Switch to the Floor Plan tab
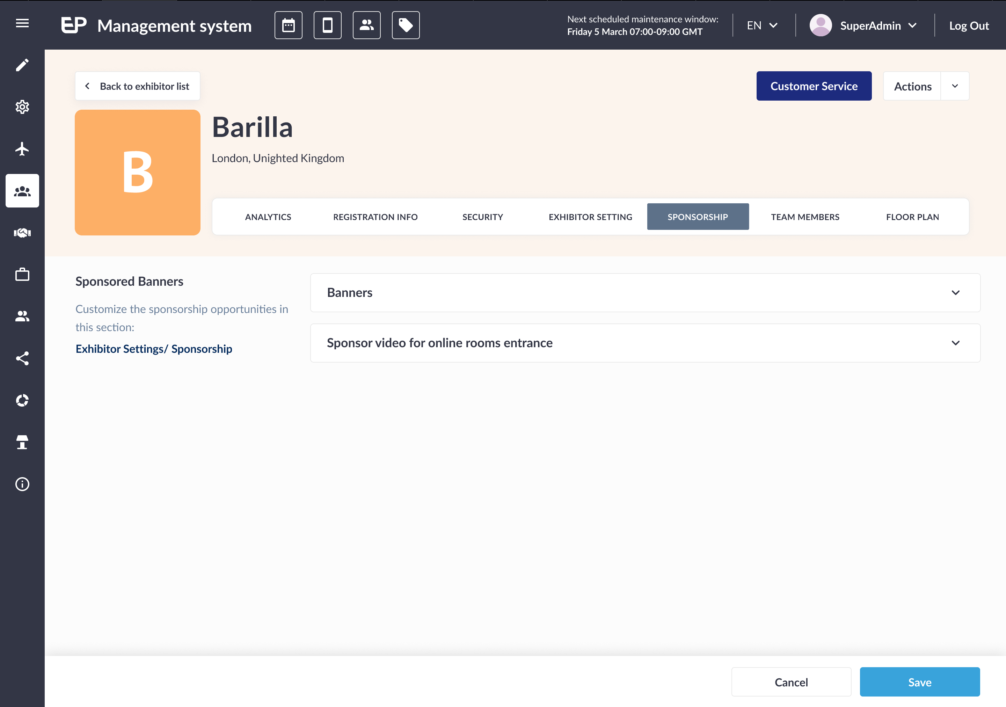The image size is (1006, 707). 912,217
